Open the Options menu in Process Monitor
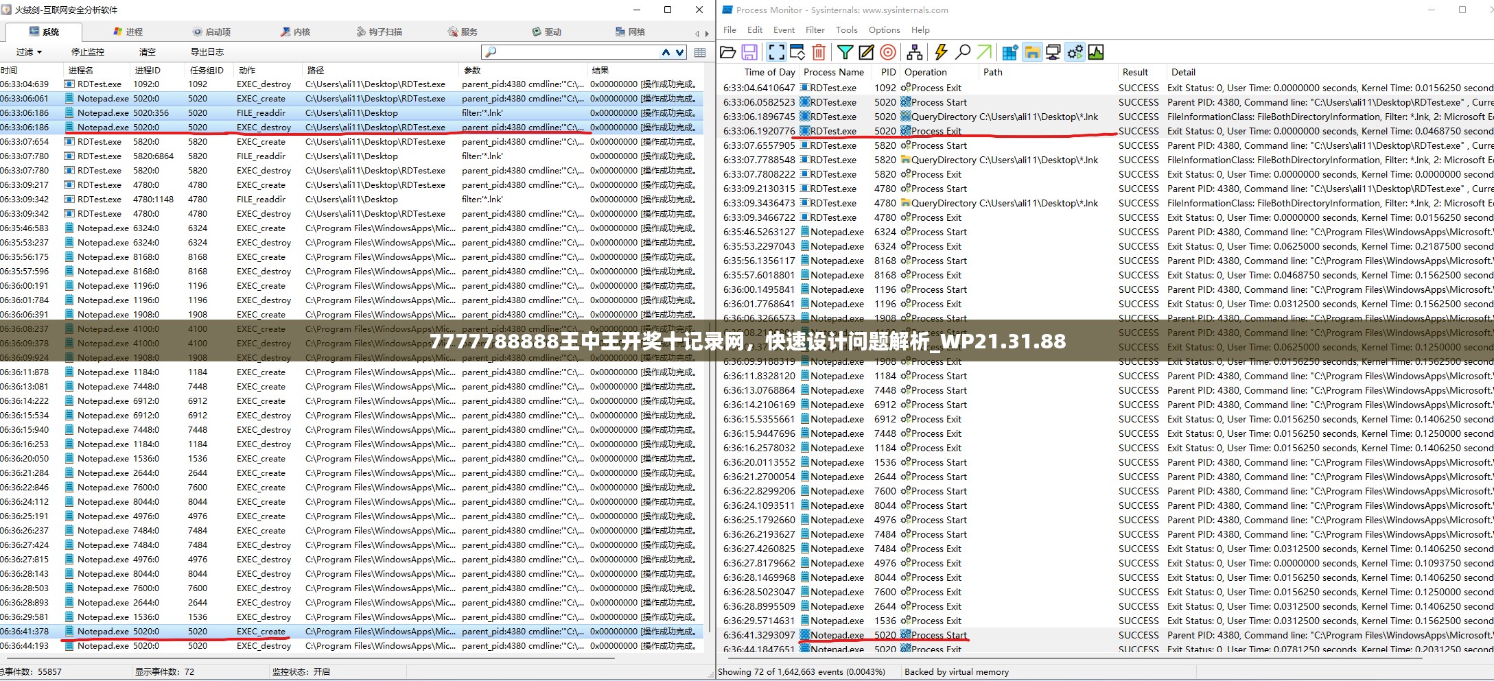 pos(884,29)
